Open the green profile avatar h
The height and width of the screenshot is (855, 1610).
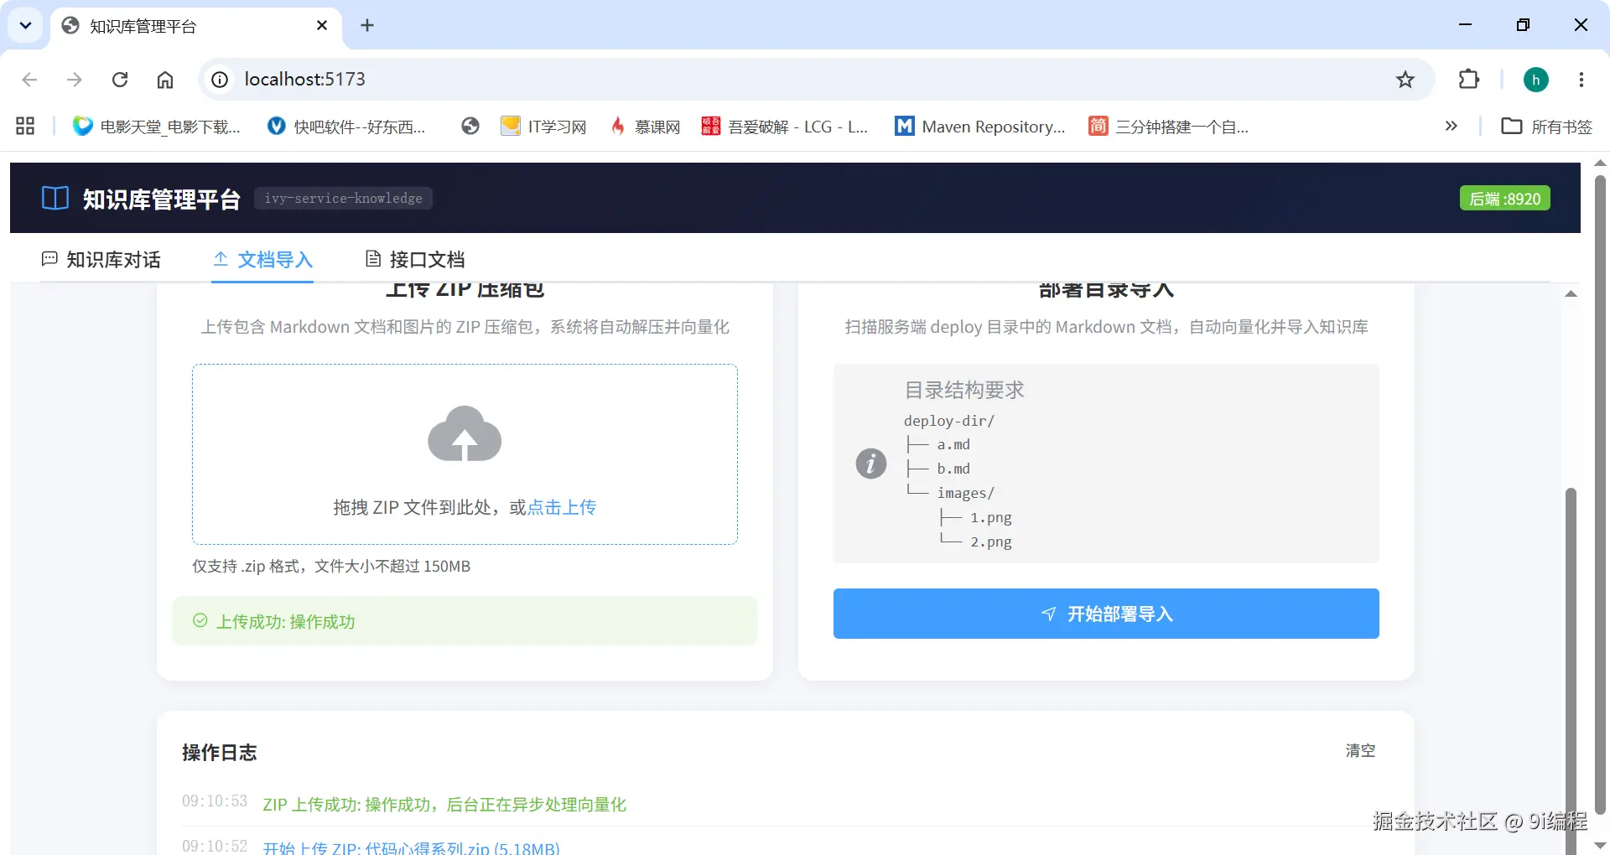click(1536, 80)
